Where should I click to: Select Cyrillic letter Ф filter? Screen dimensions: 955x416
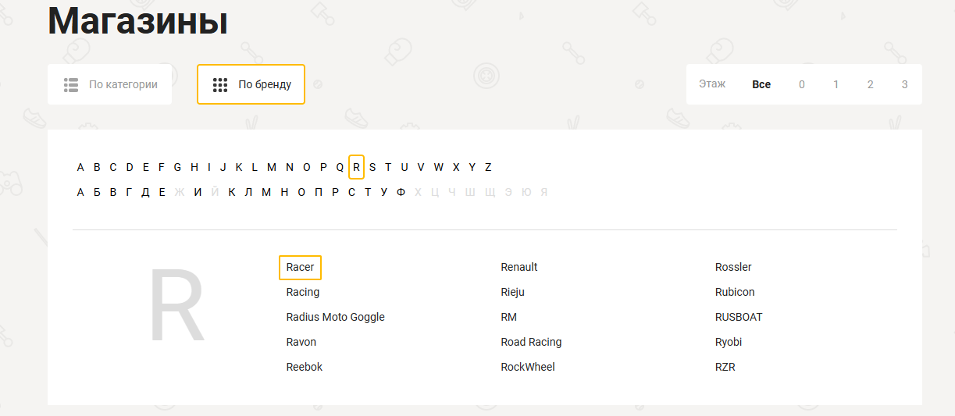click(401, 192)
